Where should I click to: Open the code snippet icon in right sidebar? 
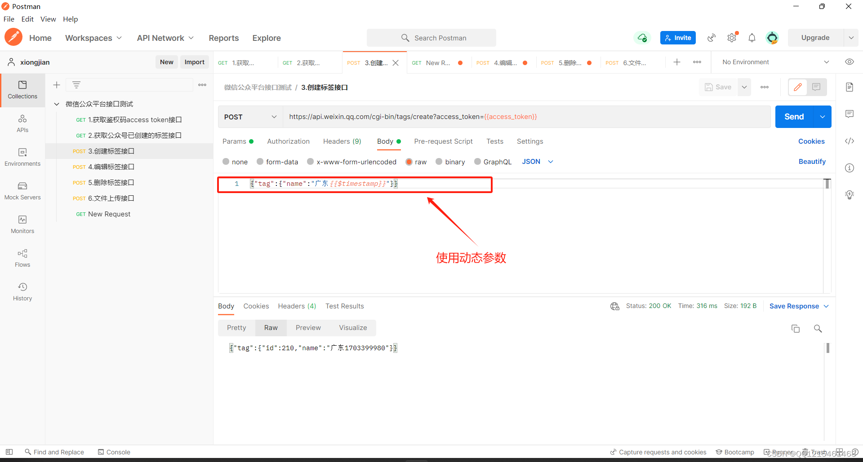850,141
